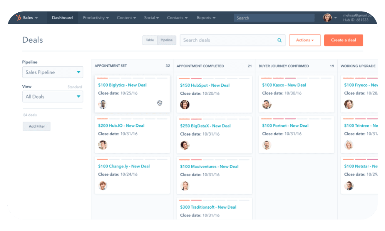
Task: Click the Standard label above view dropdown
Action: coord(75,87)
